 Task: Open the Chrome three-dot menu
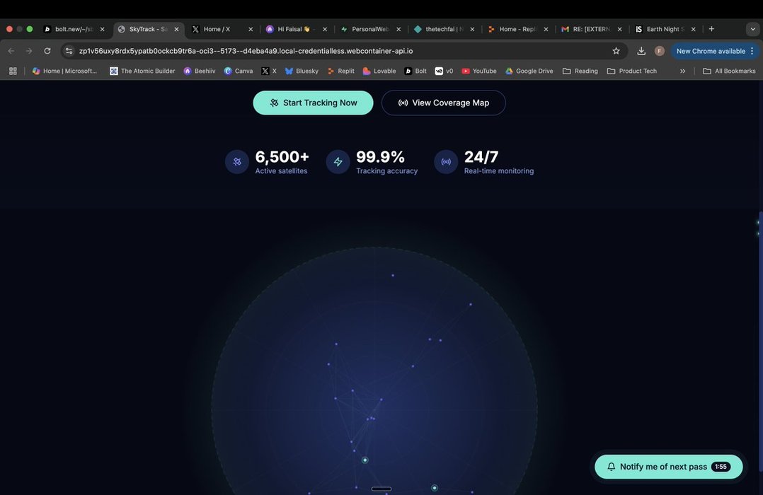click(752, 51)
